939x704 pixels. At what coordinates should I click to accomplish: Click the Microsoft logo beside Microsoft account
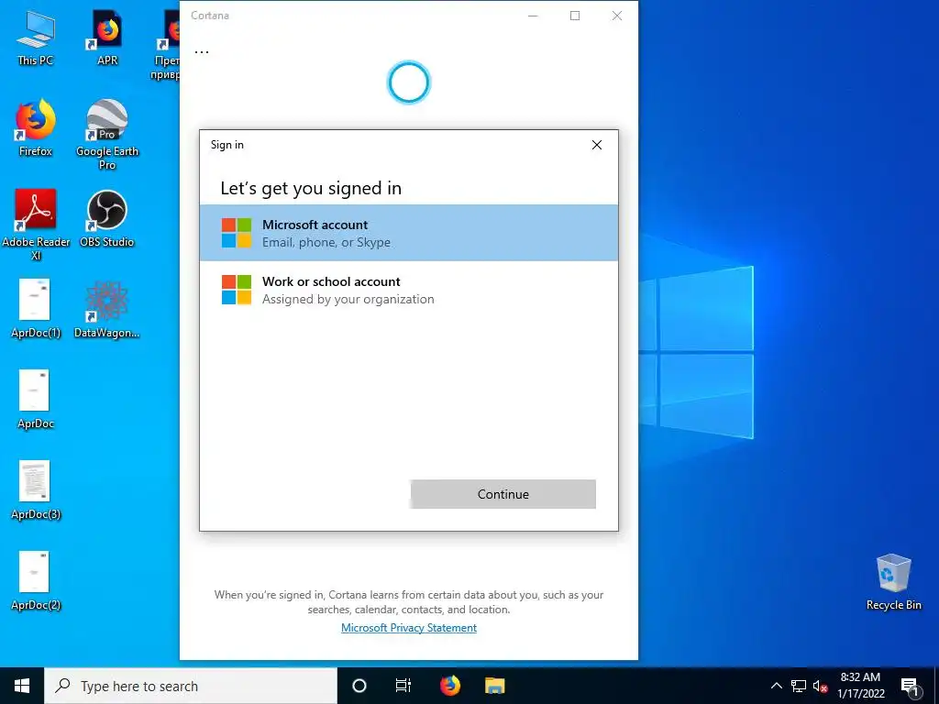tap(237, 233)
